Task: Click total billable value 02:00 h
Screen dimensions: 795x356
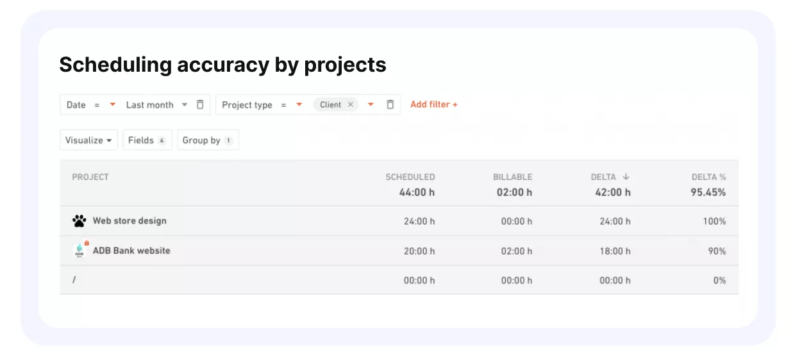Action: 514,192
